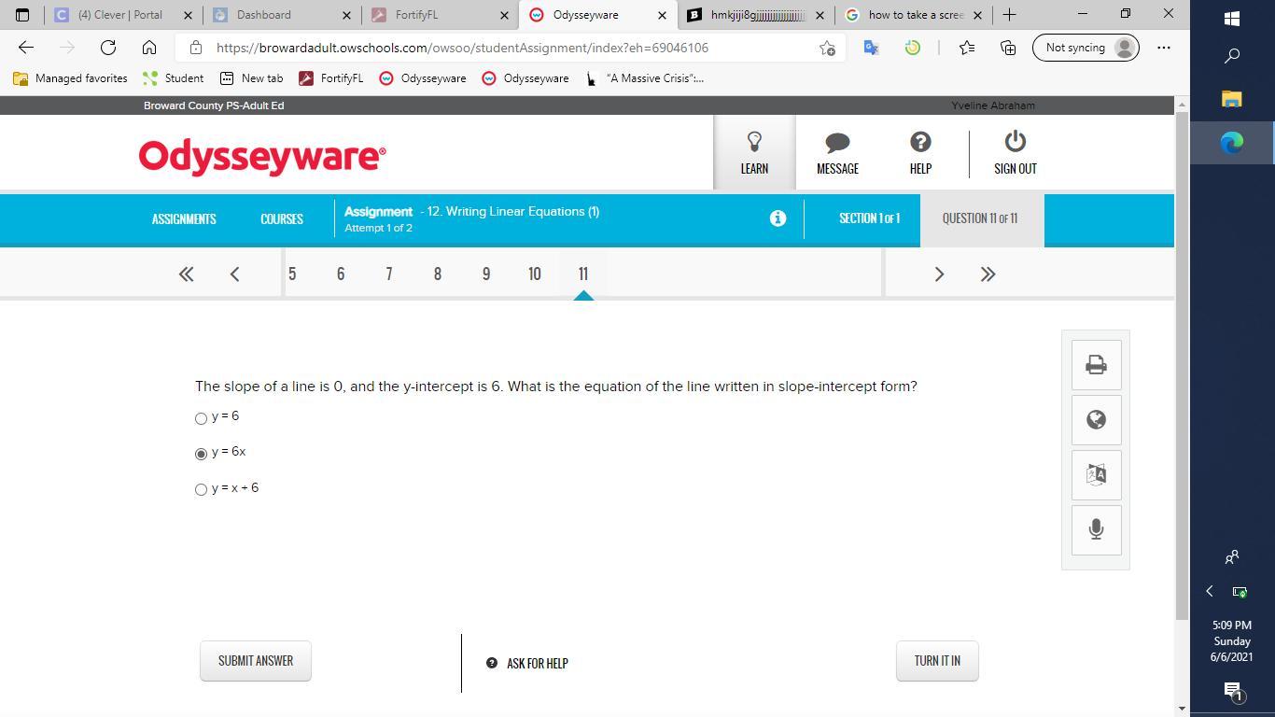Open the notification center icon
The height and width of the screenshot is (717, 1275).
[1232, 691]
